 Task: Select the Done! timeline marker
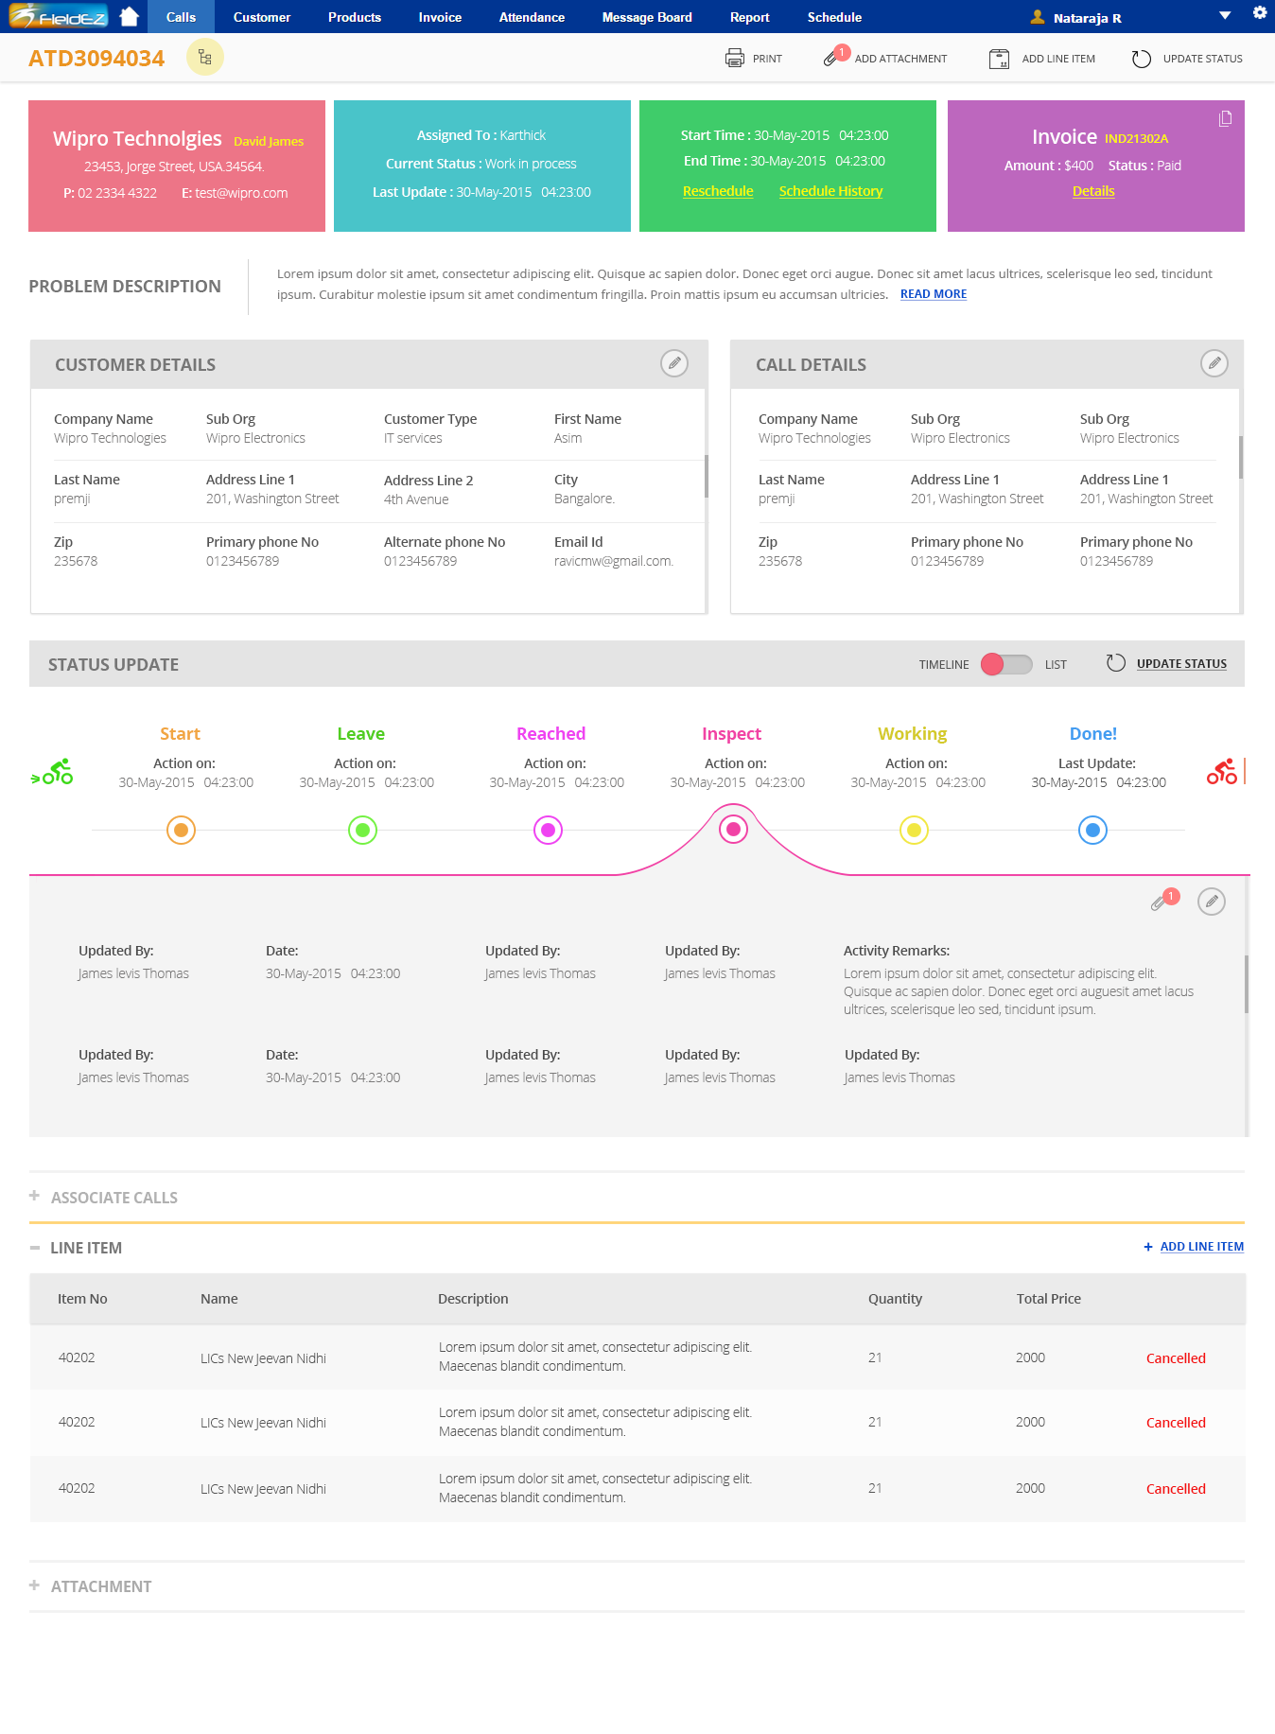tap(1092, 830)
